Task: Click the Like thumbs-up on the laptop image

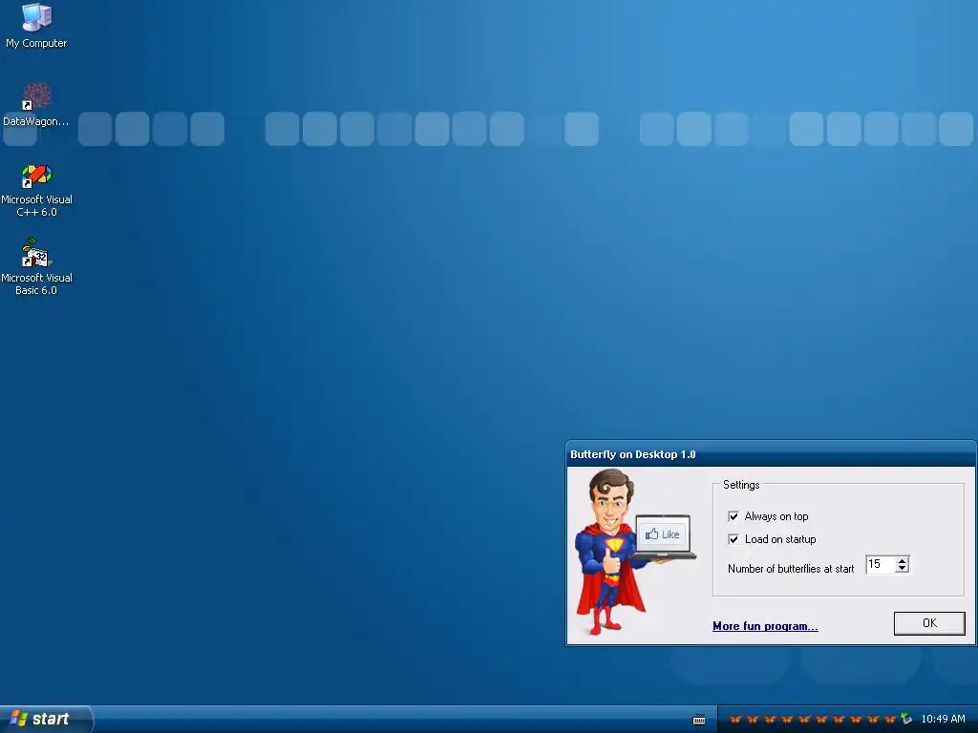Action: click(662, 534)
